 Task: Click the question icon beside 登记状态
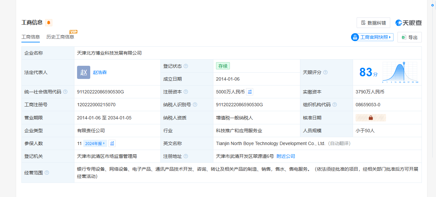[x=186, y=66]
